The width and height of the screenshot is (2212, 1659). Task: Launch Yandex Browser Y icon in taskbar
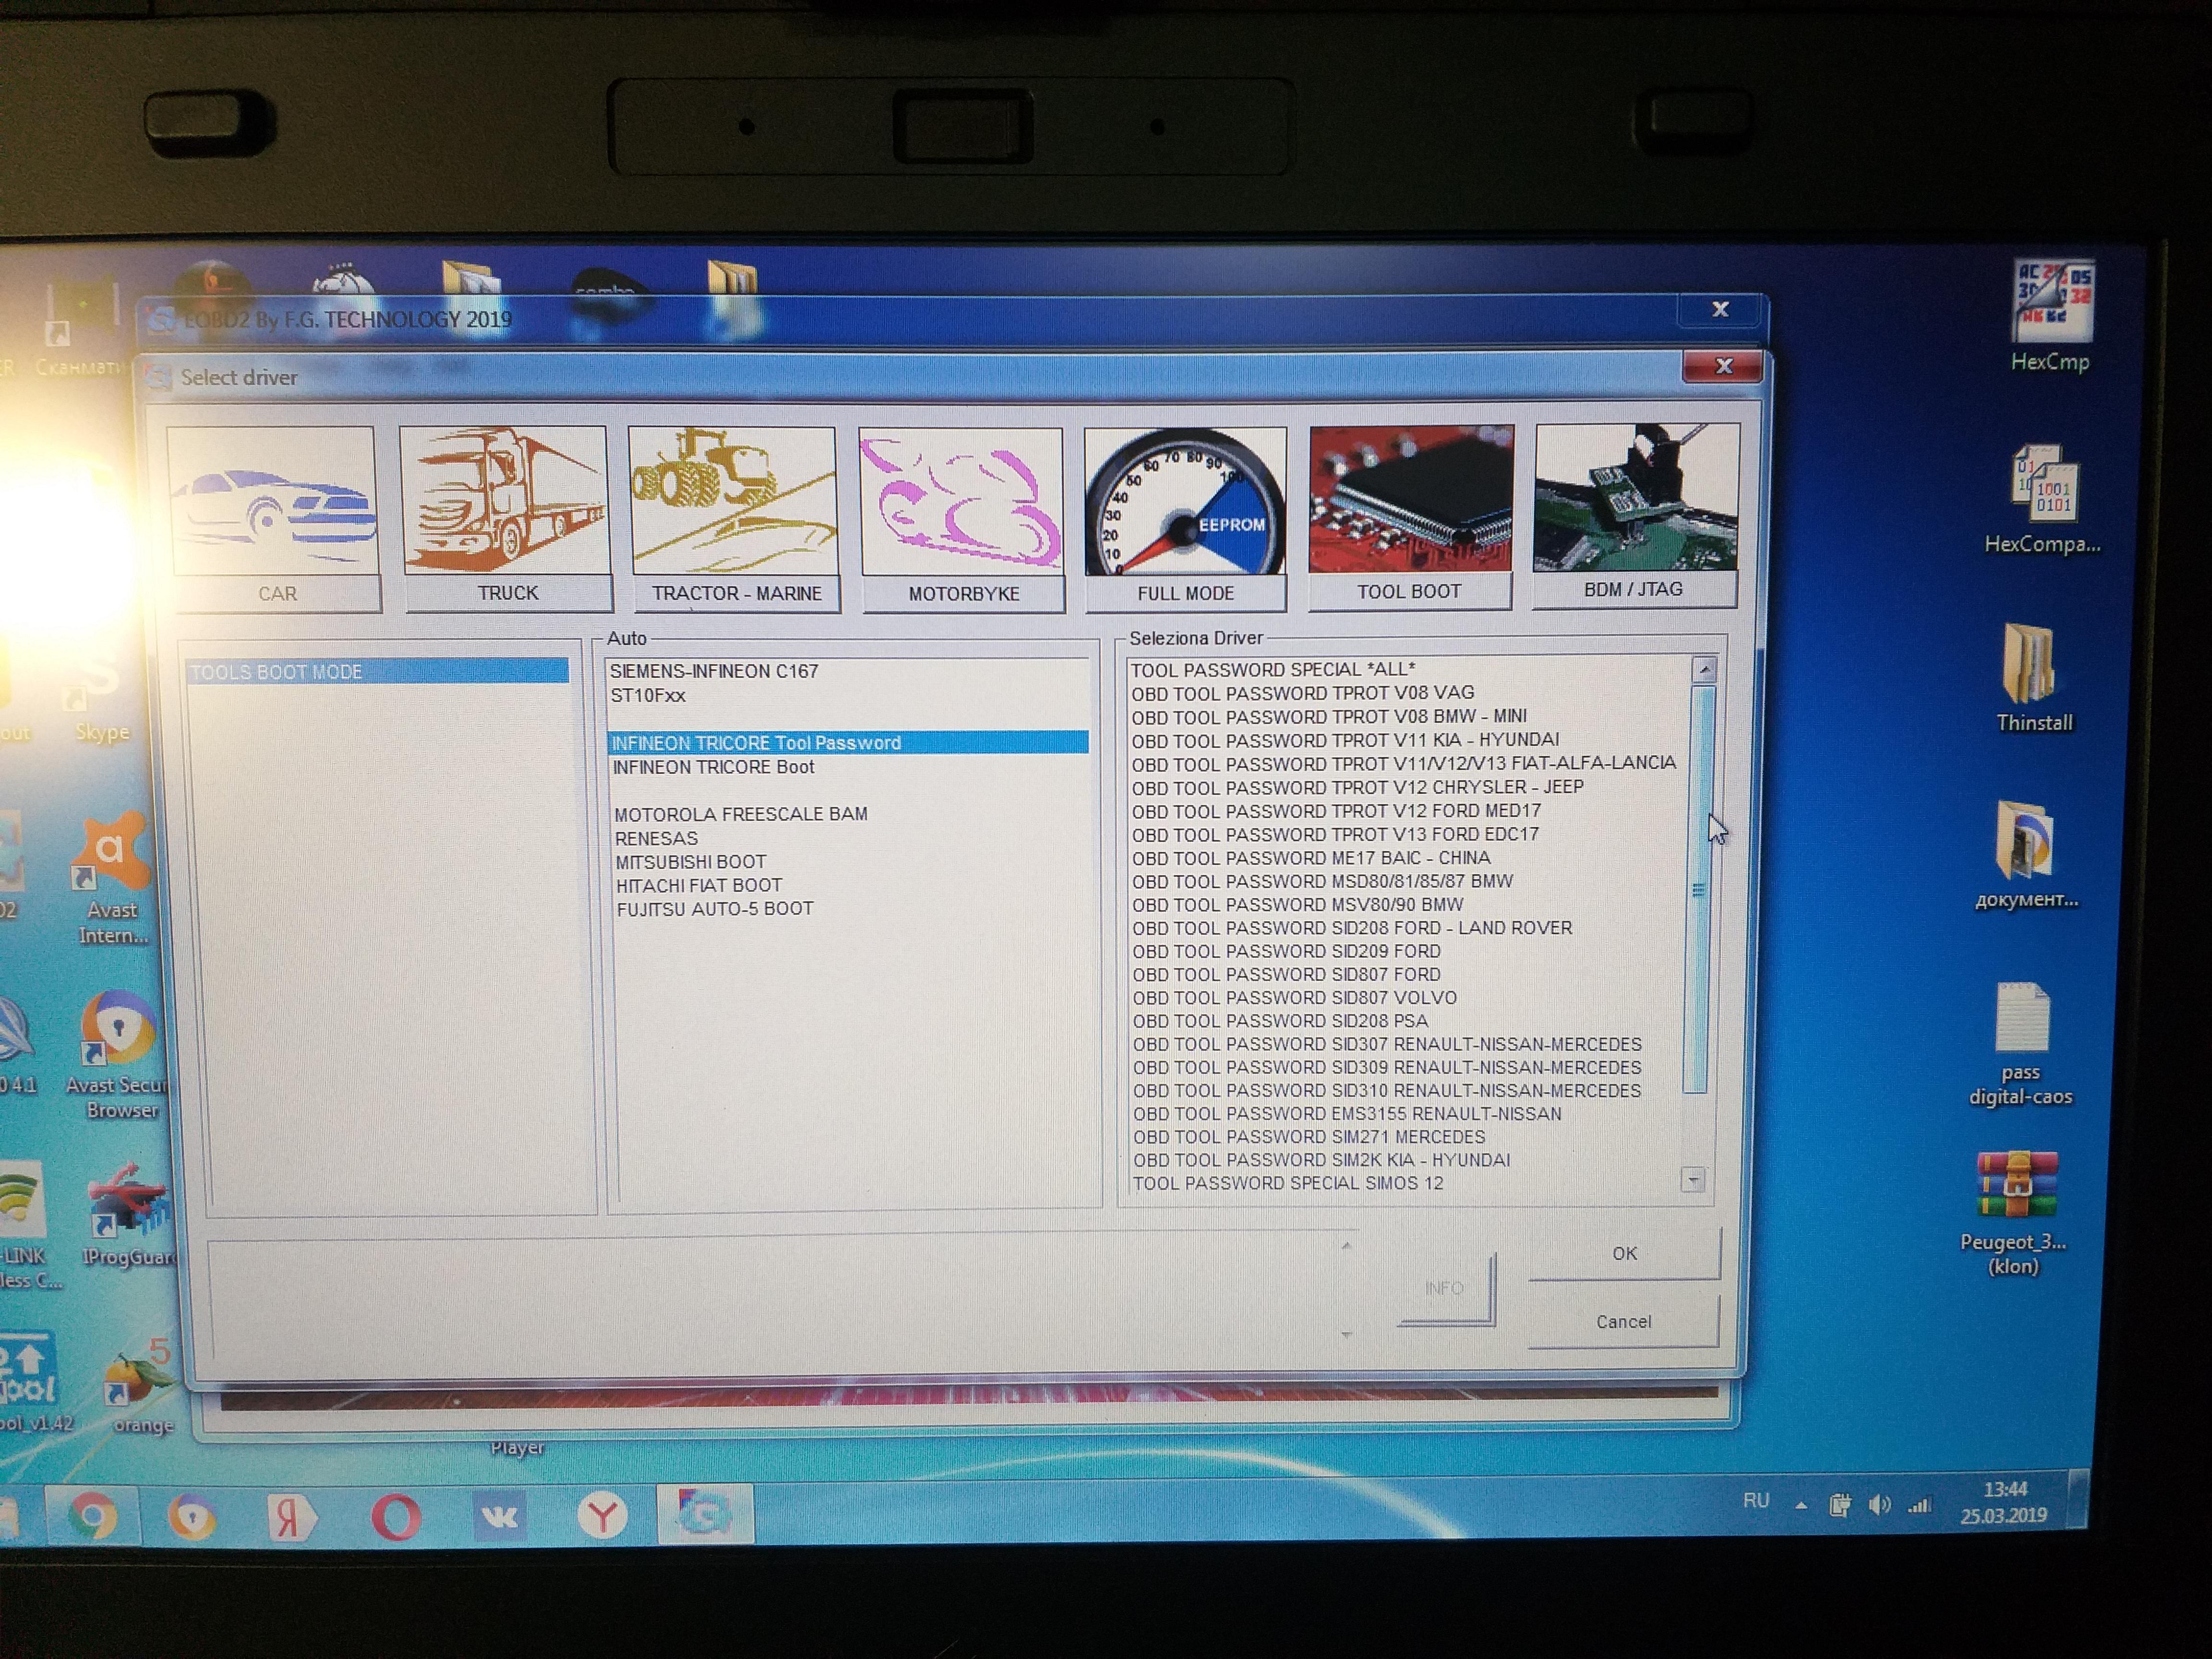coord(602,1516)
